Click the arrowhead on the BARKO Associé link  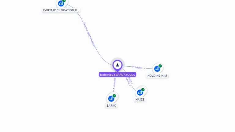pos(114,88)
